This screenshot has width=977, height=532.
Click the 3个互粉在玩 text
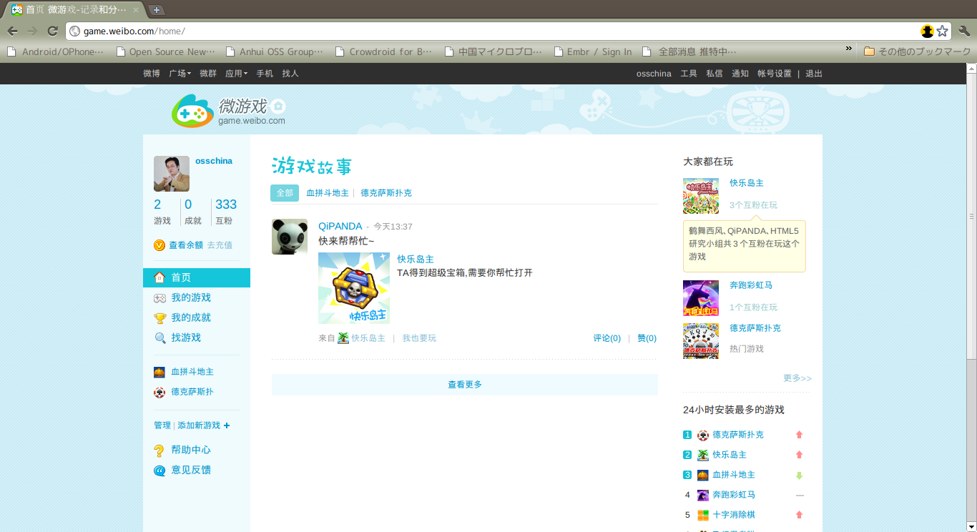point(753,205)
